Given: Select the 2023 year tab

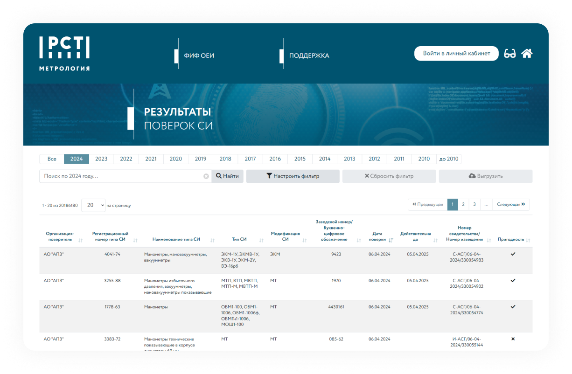Looking at the screenshot, I should [101, 159].
